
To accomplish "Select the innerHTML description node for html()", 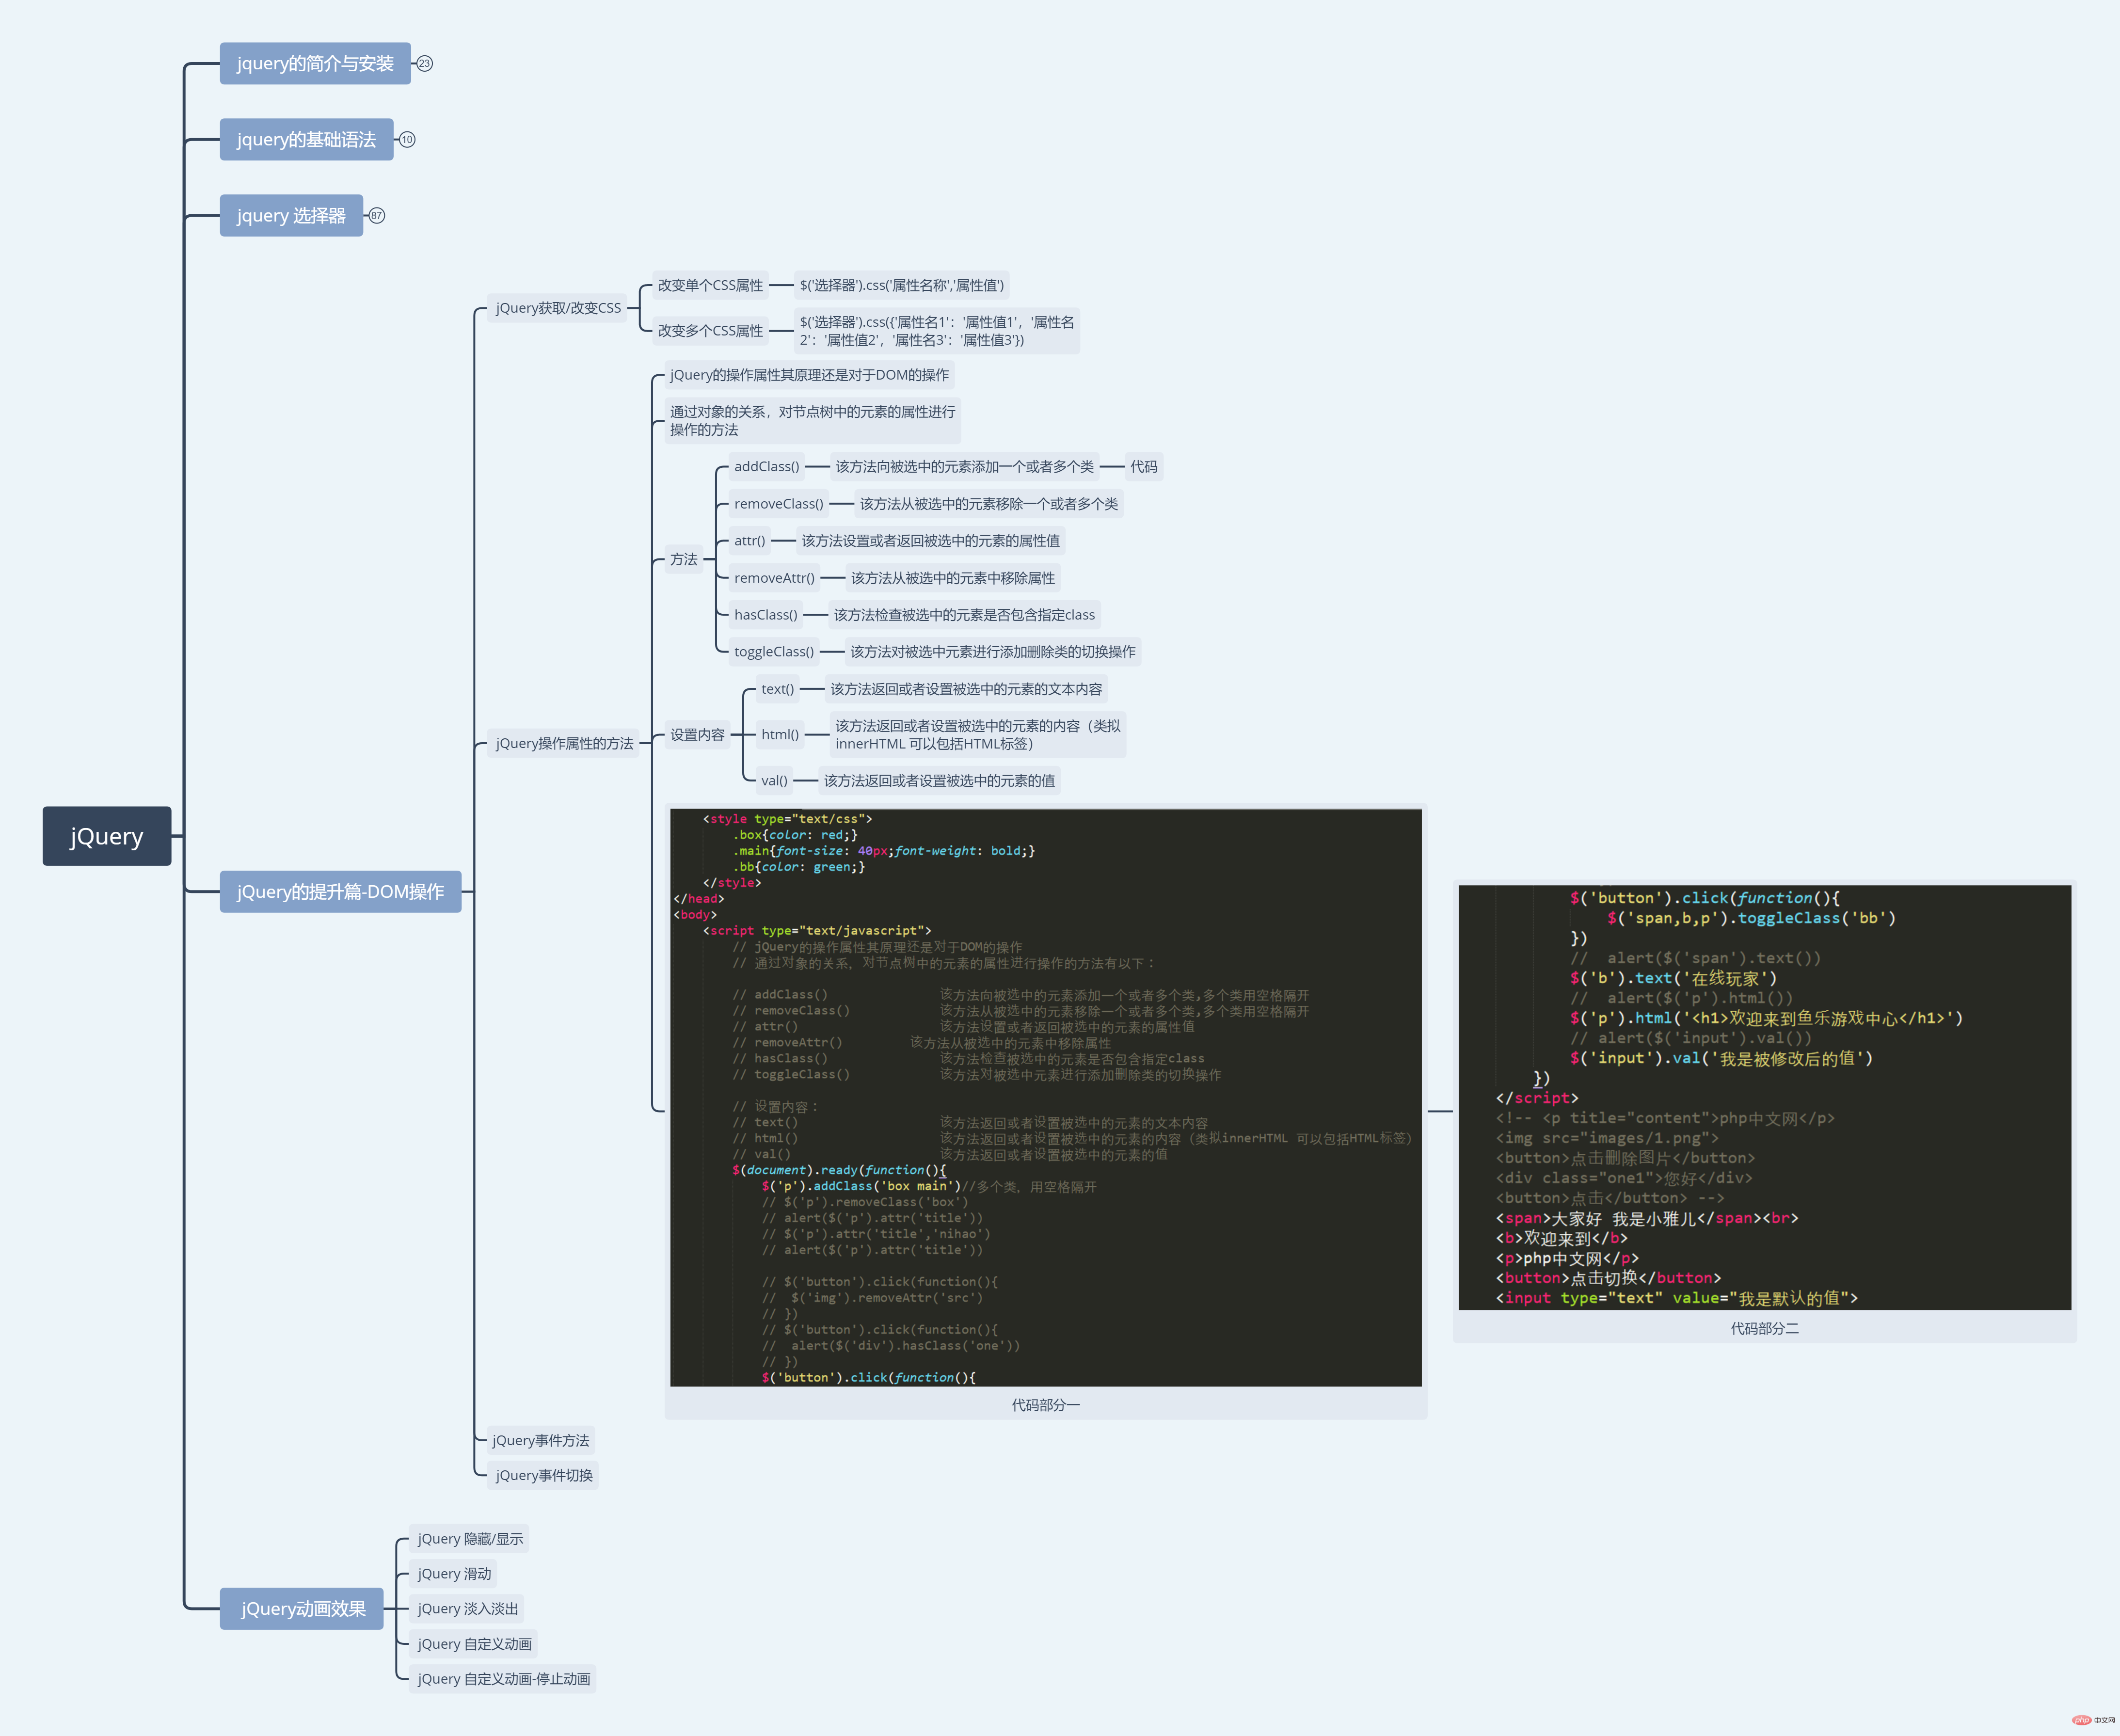I will pos(978,735).
